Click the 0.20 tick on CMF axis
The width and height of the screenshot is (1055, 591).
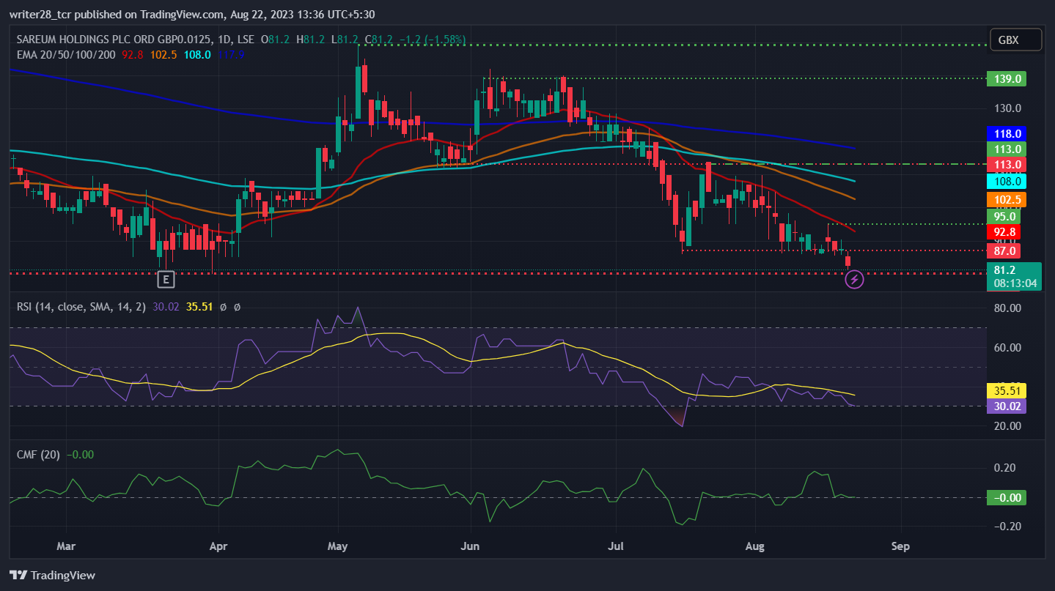pos(1005,468)
